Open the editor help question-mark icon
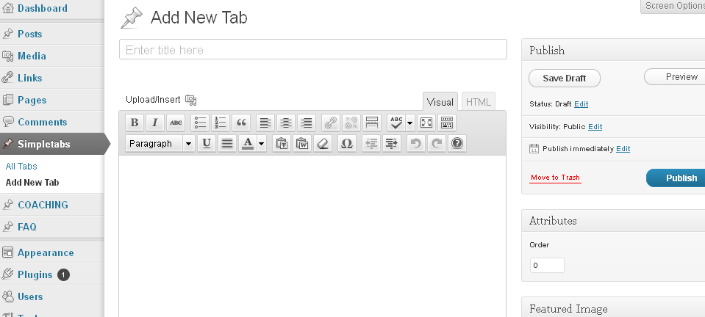 (x=457, y=143)
